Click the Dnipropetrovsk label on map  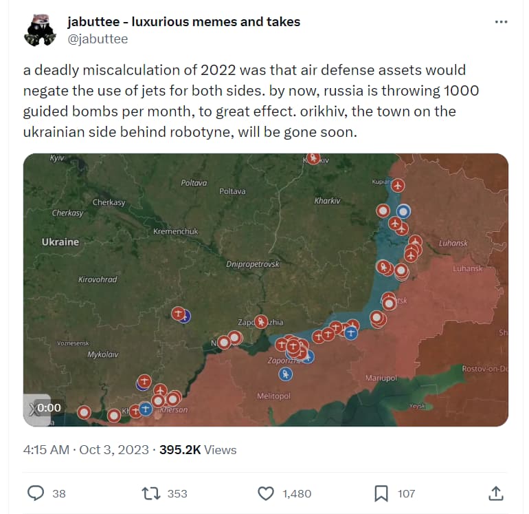point(253,264)
